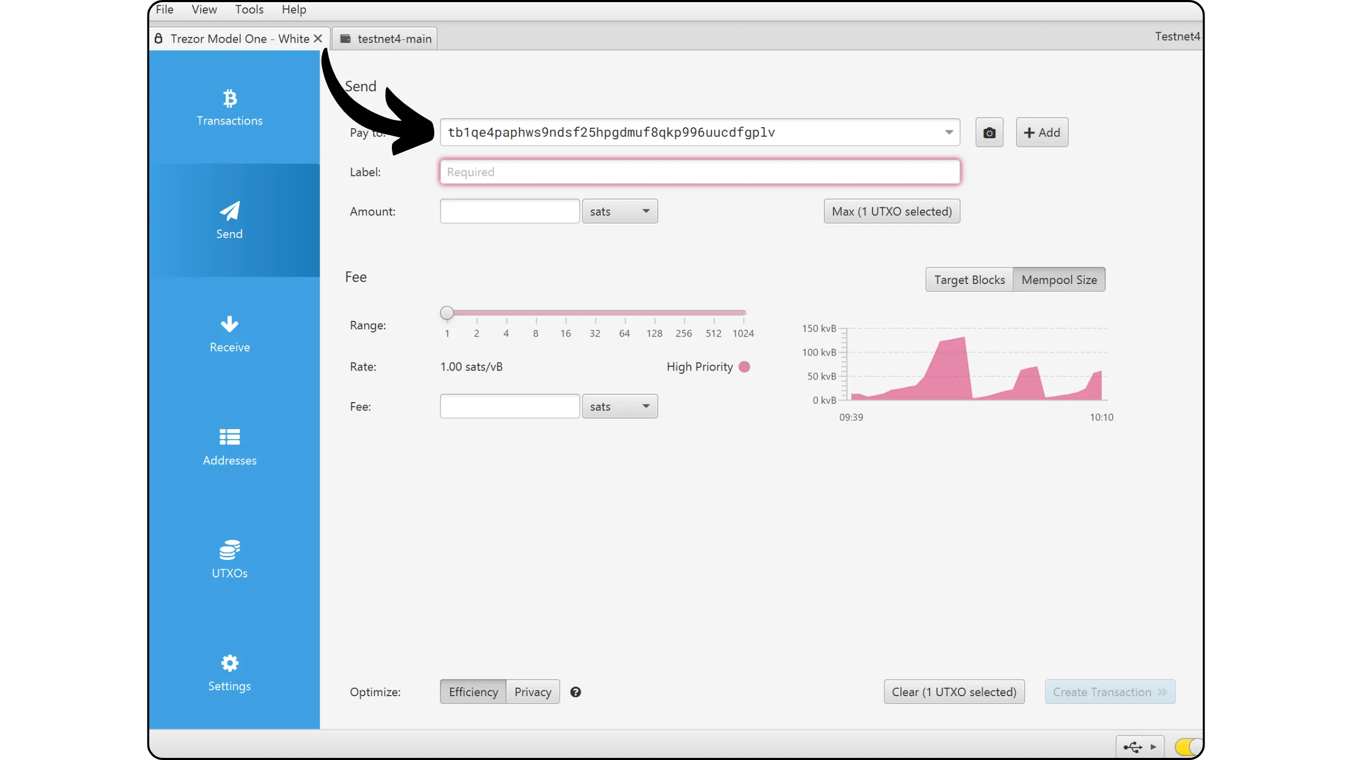Click the fee range slider handle
Image resolution: width=1352 pixels, height=760 pixels.
coord(447,313)
